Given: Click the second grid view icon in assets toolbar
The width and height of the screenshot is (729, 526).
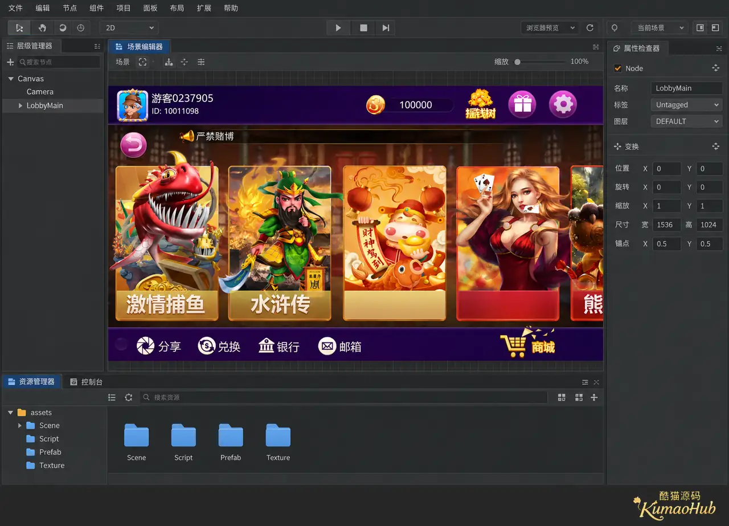Looking at the screenshot, I should click(x=579, y=397).
